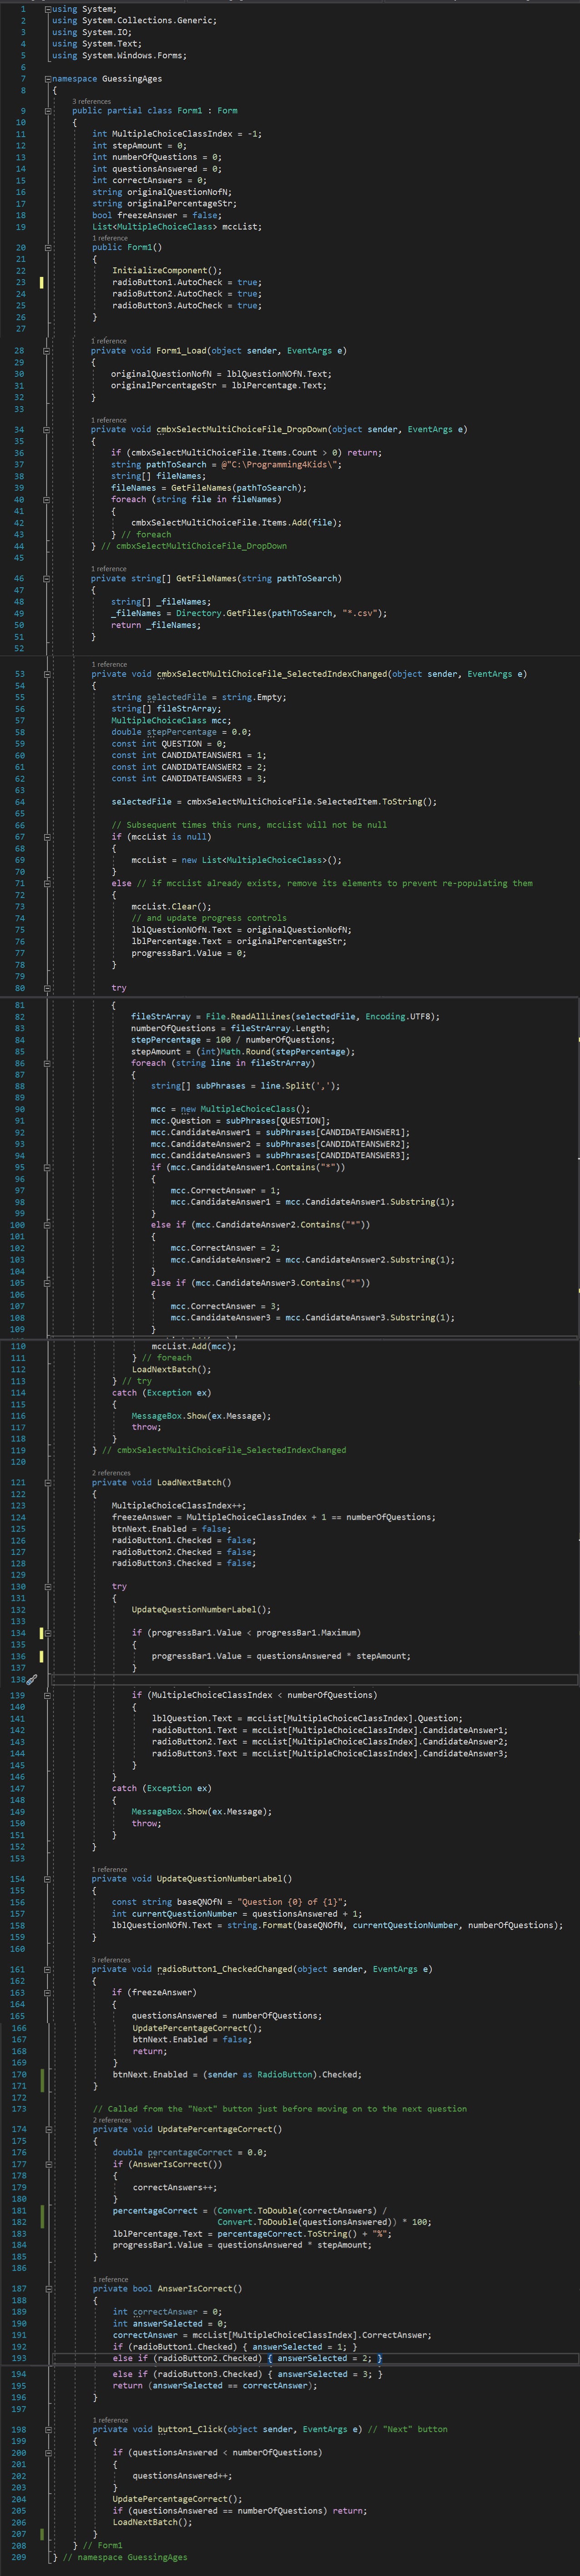
Task: Click 'GuessingAges' in namespace declaration line 7
Action: [x=132, y=78]
